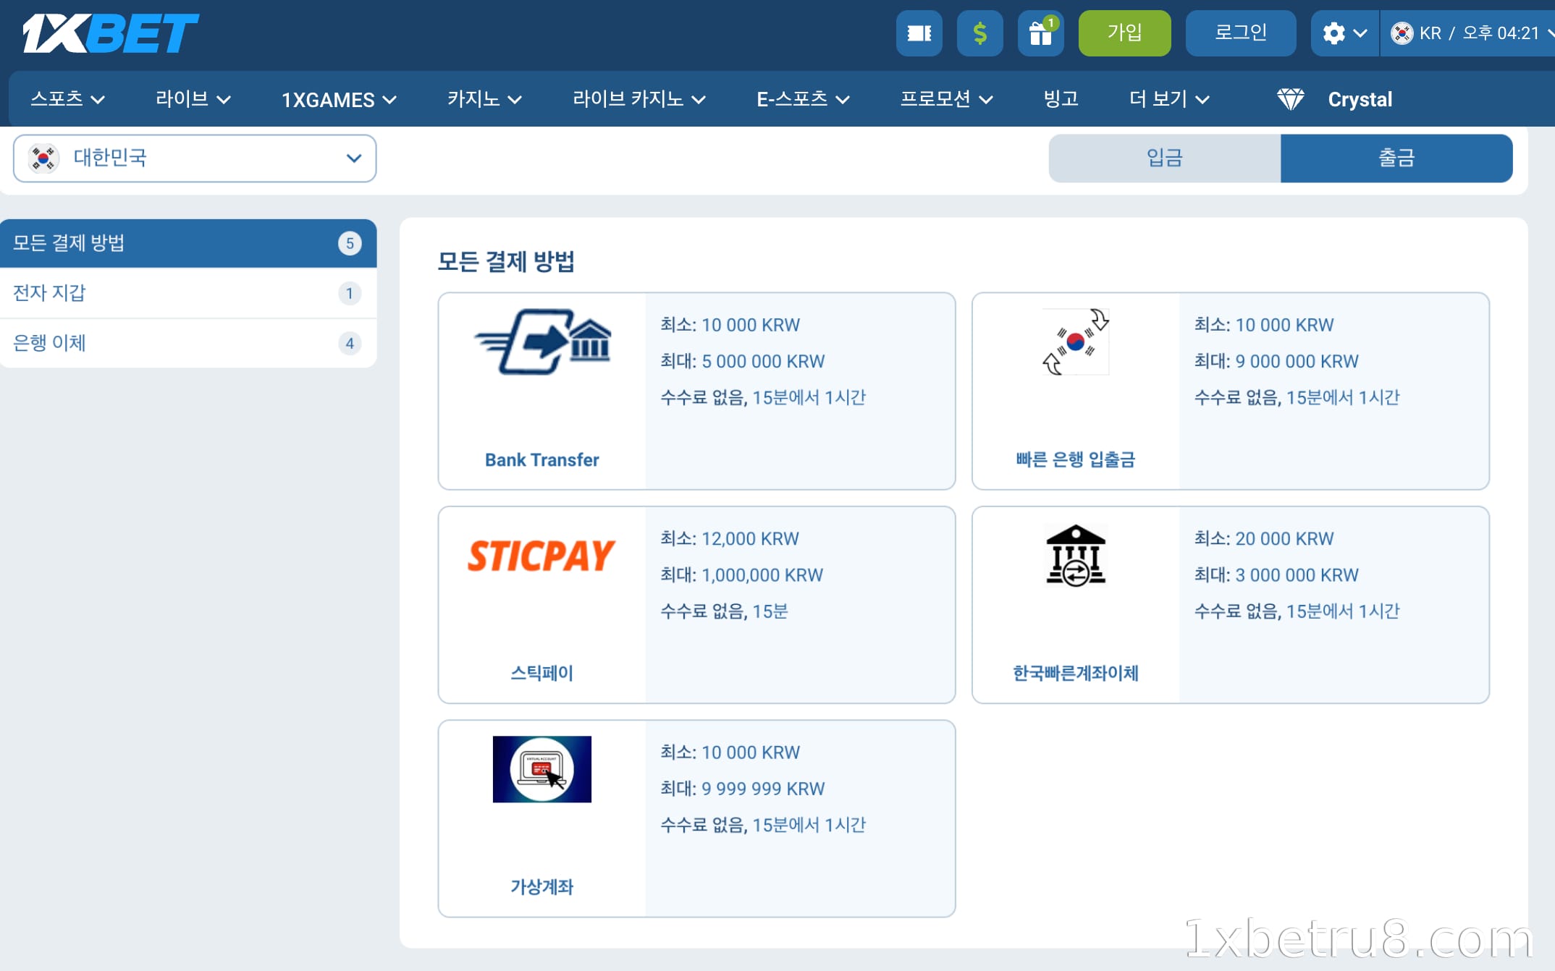The image size is (1555, 971).
Task: Click 최대: 9 000 000 KRW limit text
Action: [x=1276, y=361]
